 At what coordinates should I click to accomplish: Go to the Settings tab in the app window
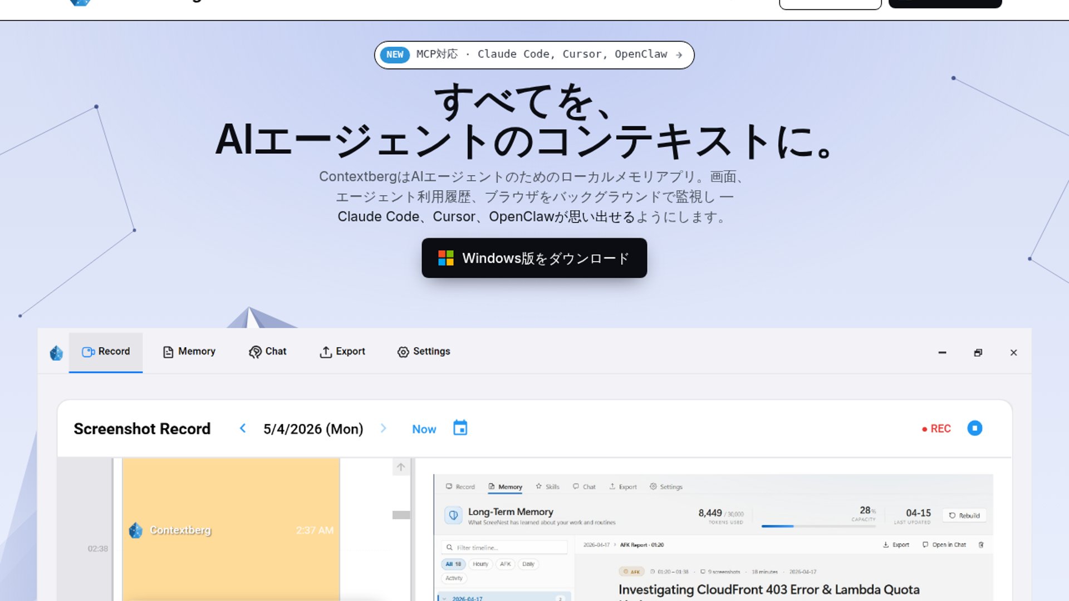coord(424,352)
